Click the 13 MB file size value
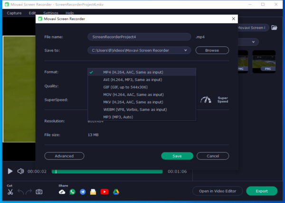The height and width of the screenshot is (203, 285). [93, 135]
